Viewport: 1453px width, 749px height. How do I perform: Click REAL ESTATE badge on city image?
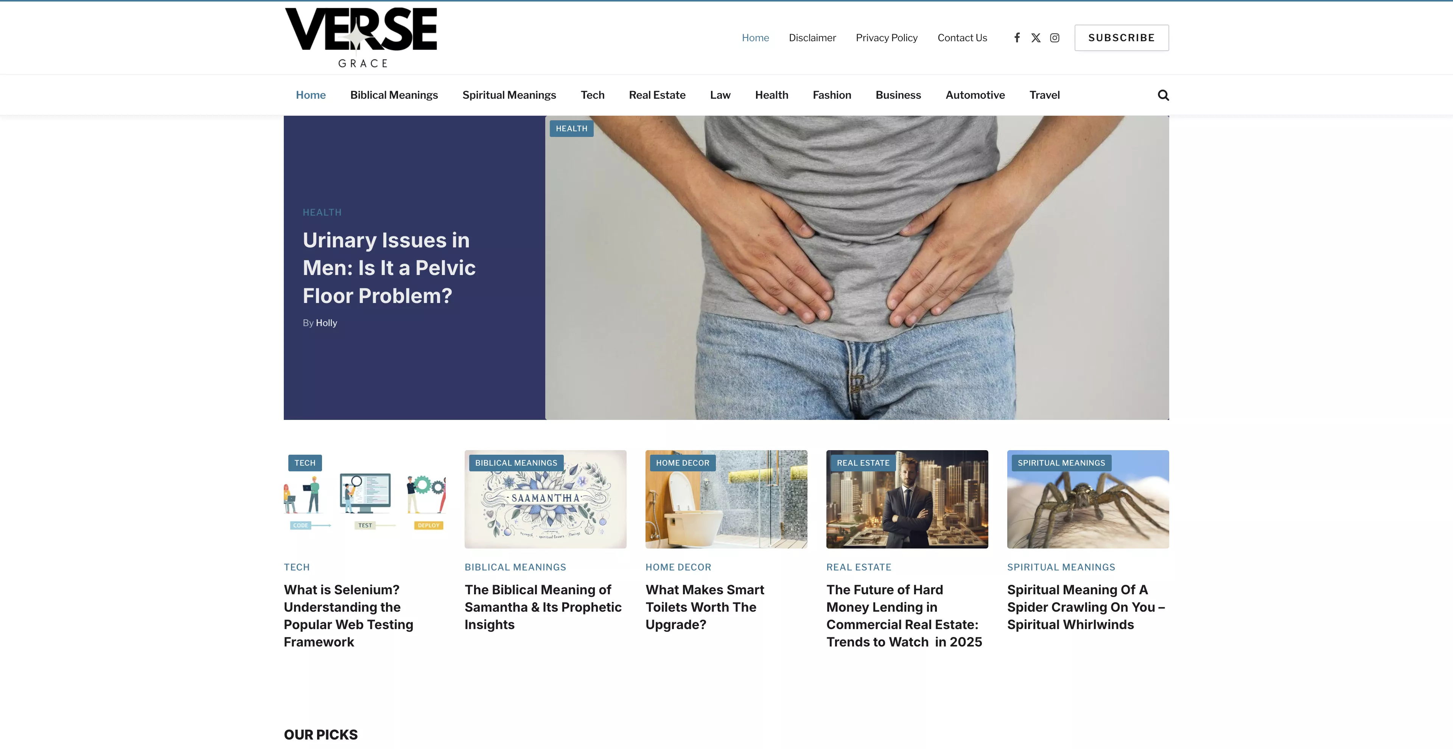pyautogui.click(x=863, y=463)
